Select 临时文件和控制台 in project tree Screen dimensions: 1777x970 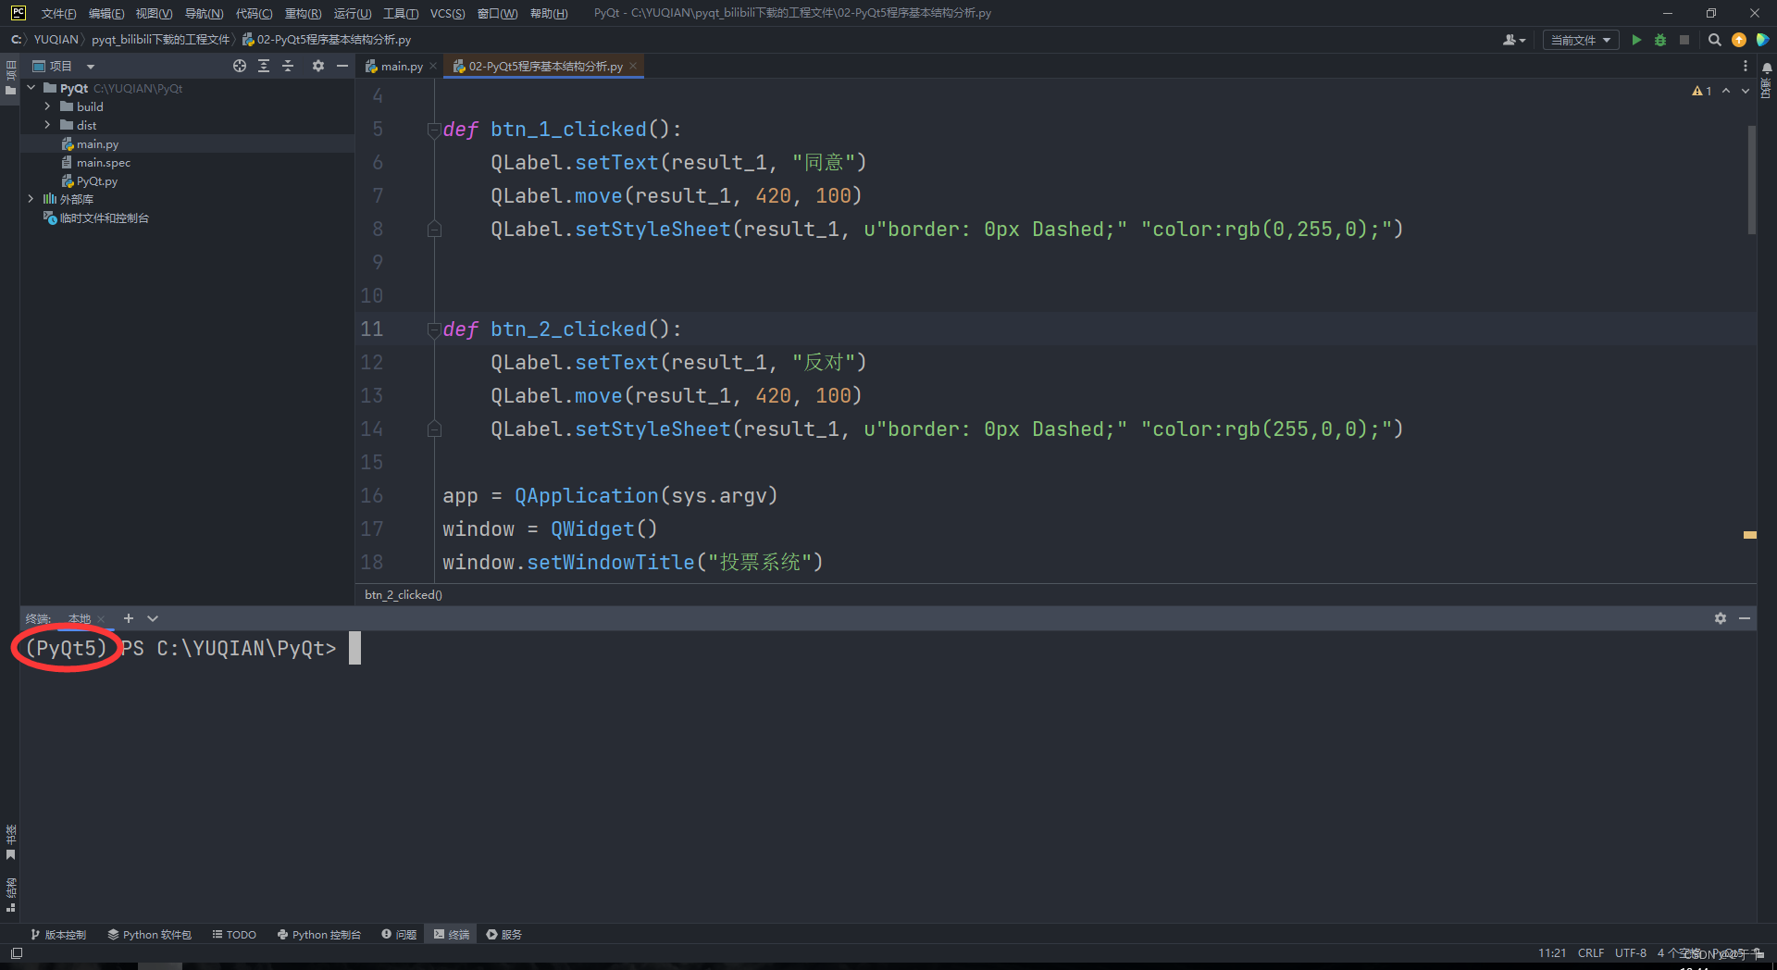pyautogui.click(x=104, y=218)
